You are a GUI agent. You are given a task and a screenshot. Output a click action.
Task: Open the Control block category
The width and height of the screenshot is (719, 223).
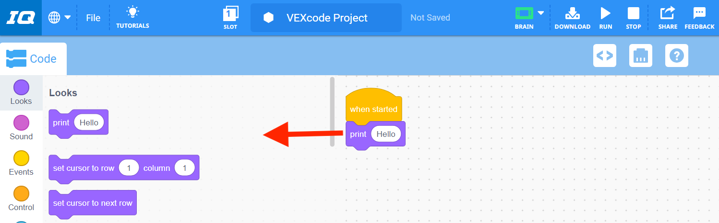point(21,199)
